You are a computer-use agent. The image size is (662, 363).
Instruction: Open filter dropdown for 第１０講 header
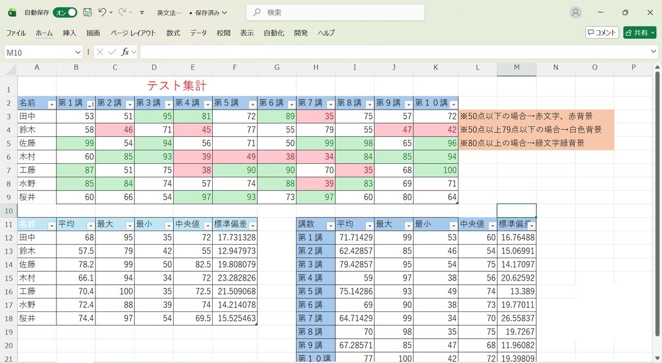(x=453, y=104)
